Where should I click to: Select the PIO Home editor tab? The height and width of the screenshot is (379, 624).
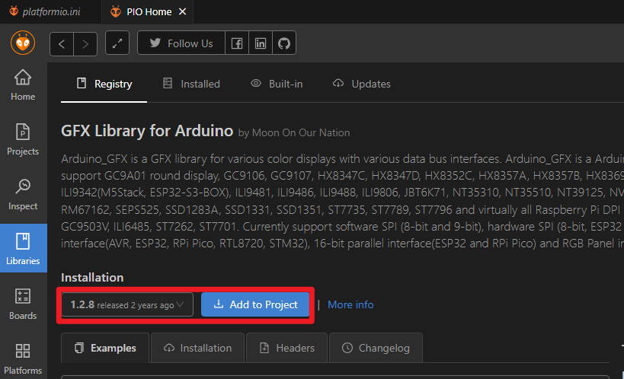click(147, 11)
